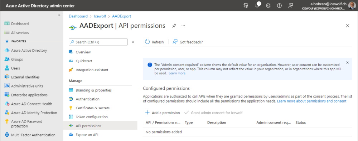Follow the Icewolf breadcrumb link

click(100, 16)
